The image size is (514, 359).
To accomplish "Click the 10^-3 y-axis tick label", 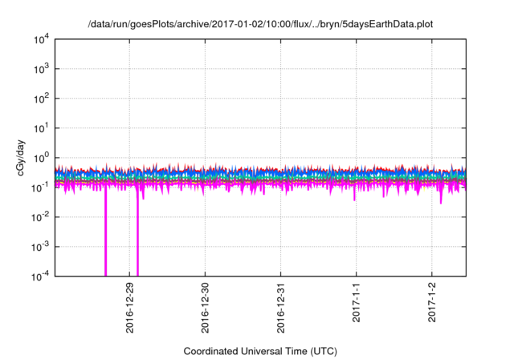I will [41, 247].
